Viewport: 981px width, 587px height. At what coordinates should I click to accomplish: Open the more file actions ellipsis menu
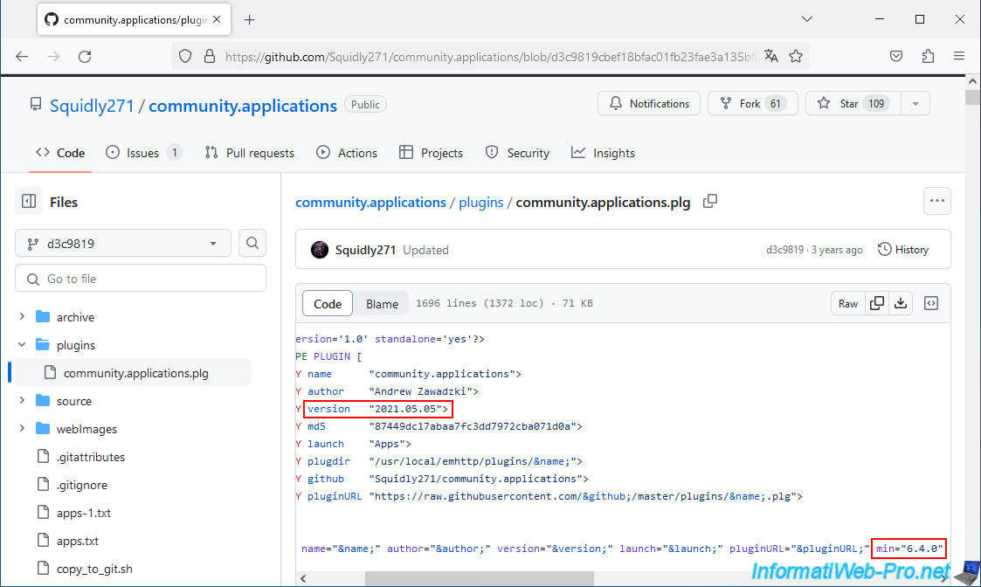point(937,201)
